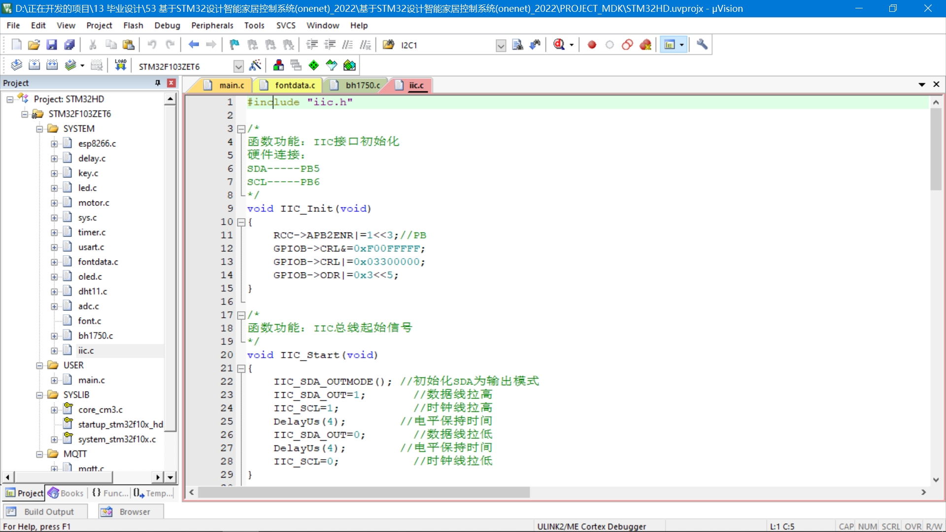
Task: Toggle fold of comment at line 17
Action: (241, 315)
